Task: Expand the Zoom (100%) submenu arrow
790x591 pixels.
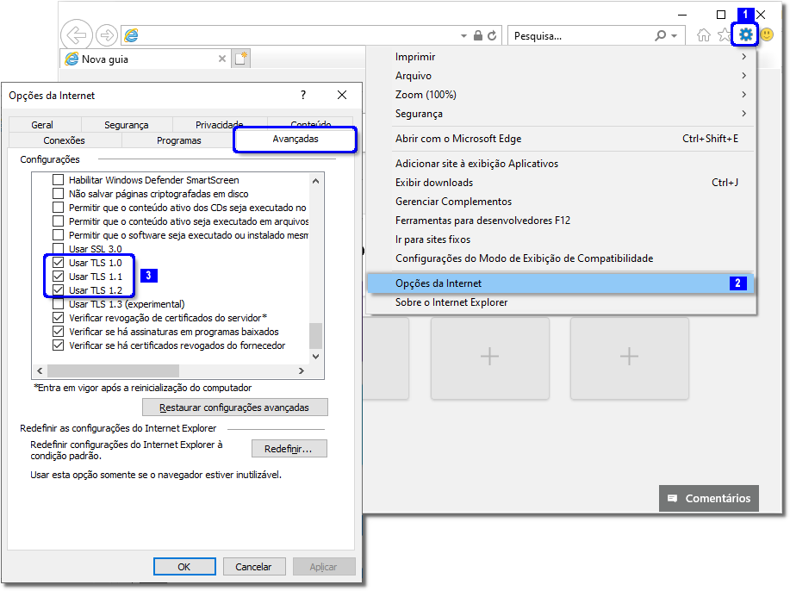Action: coord(744,94)
